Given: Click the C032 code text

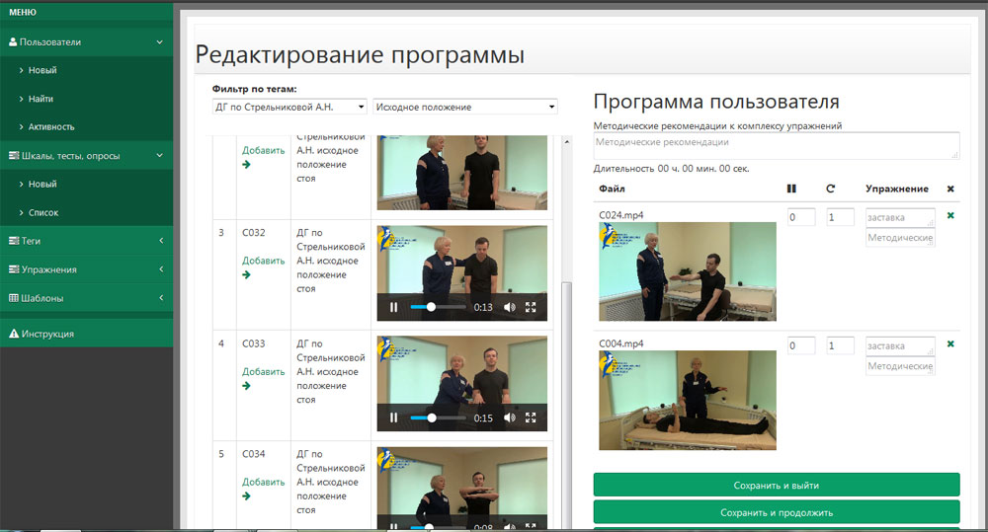Looking at the screenshot, I should (253, 232).
